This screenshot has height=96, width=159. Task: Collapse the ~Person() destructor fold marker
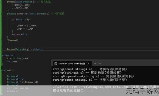click(1, 40)
